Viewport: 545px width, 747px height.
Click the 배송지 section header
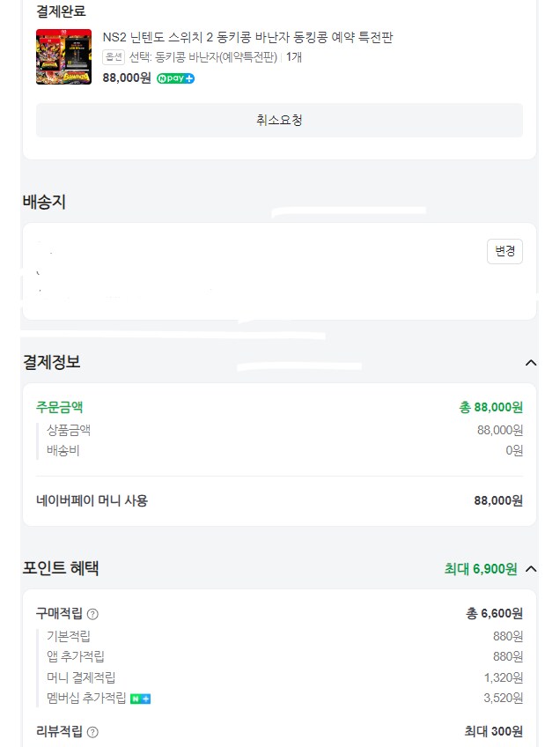pos(40,202)
